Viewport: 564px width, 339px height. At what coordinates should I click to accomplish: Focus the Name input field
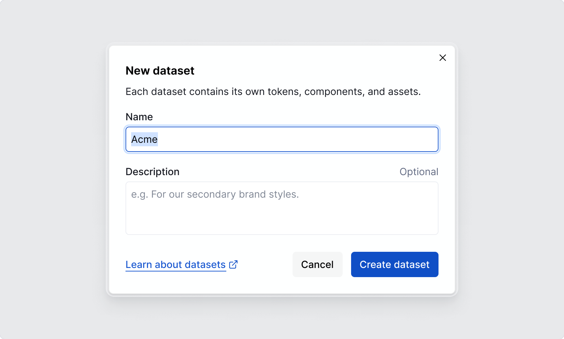pyautogui.click(x=282, y=139)
